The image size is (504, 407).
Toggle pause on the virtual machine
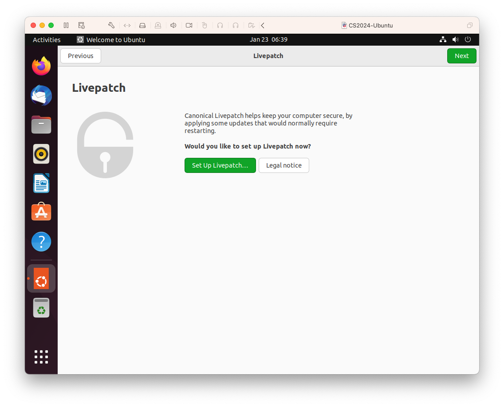coord(66,25)
